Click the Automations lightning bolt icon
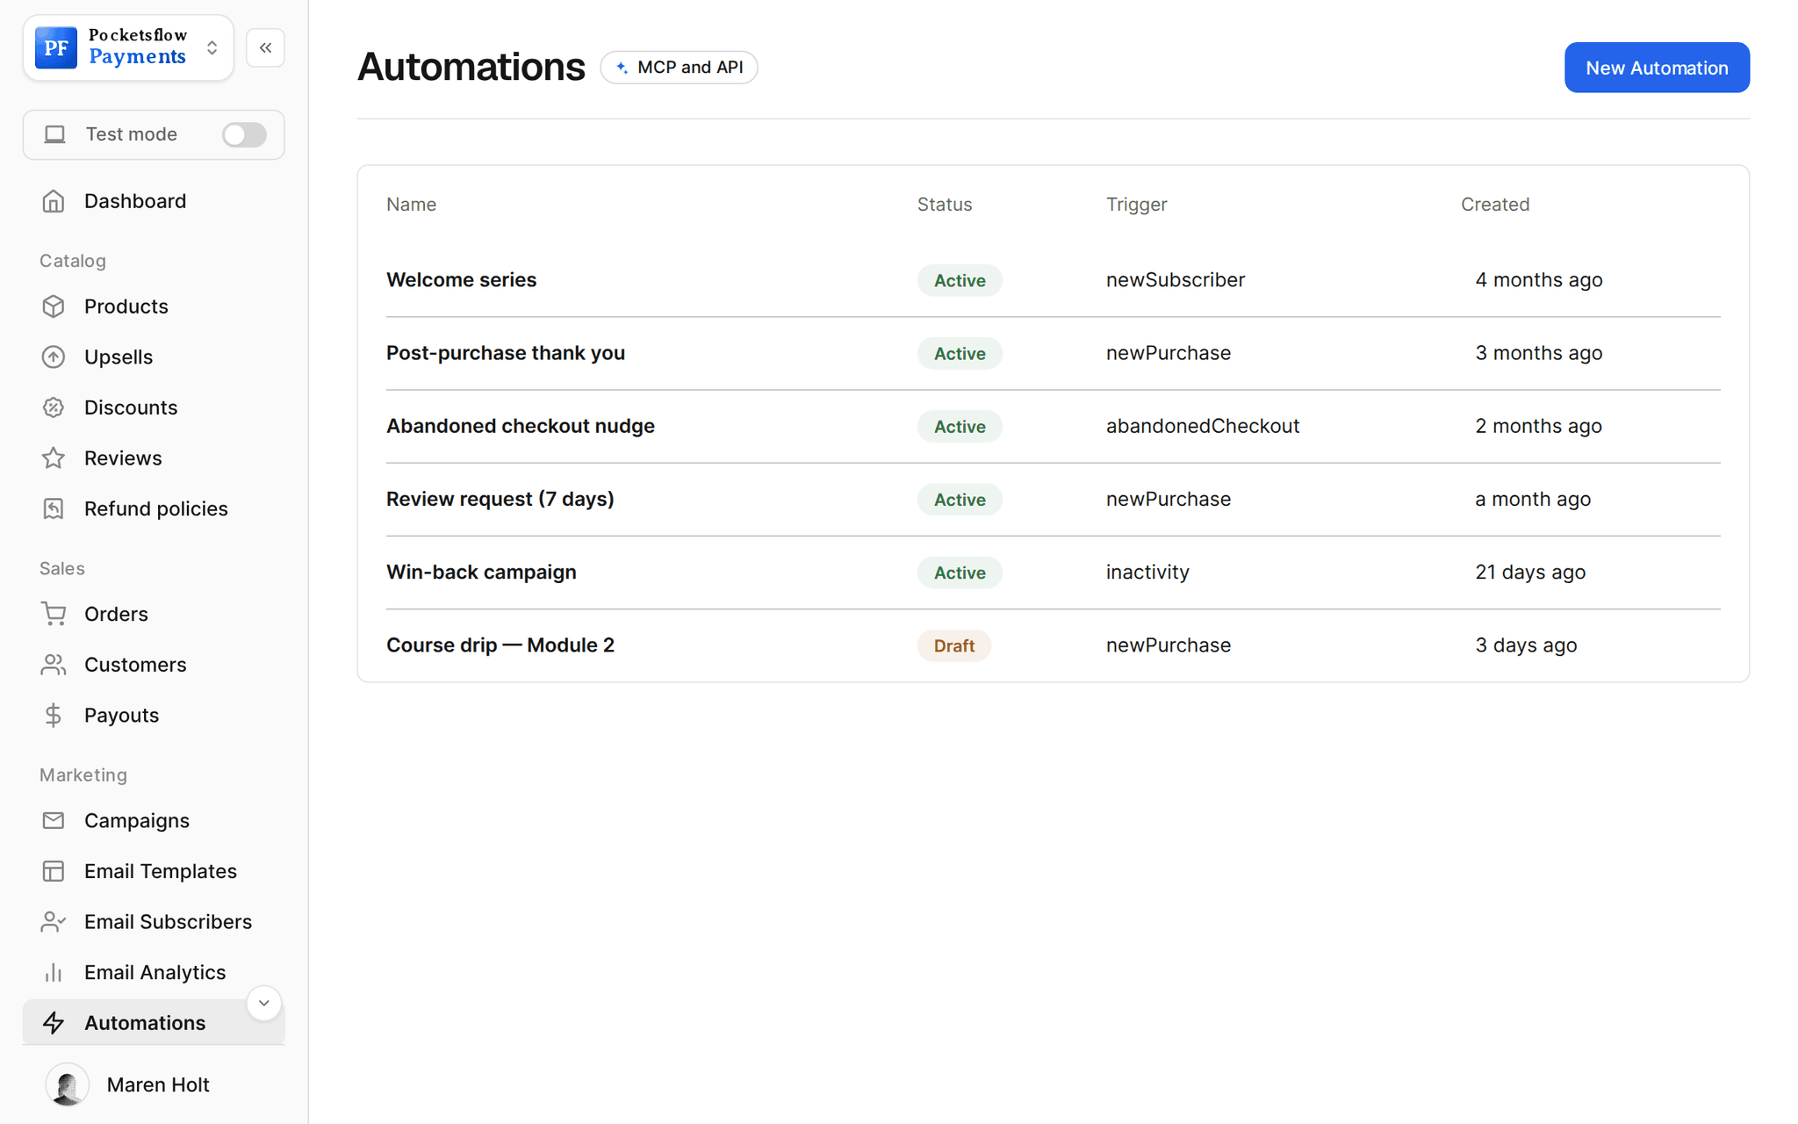 point(54,1023)
